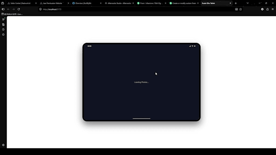Open the Bookmarks star sidebar icon
The image size is (276, 155).
tap(3, 34)
